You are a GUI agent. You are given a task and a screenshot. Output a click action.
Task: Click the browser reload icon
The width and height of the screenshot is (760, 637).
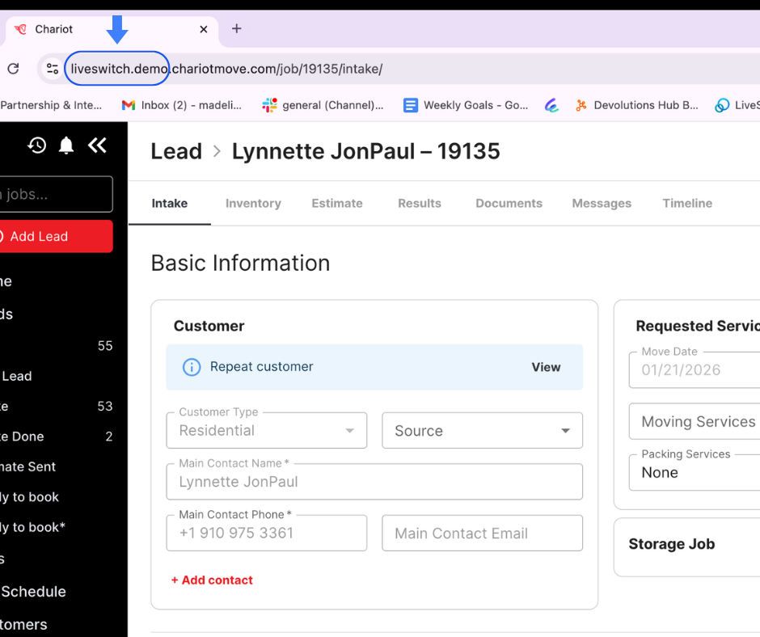13,69
